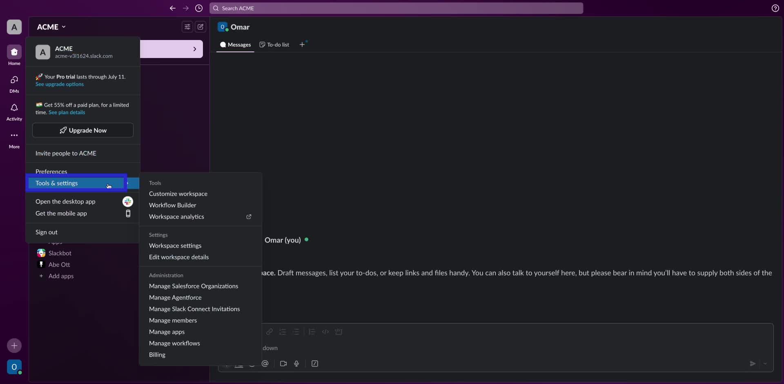This screenshot has height=384, width=784.
Task: Open the See plan details link
Action: [67, 112]
